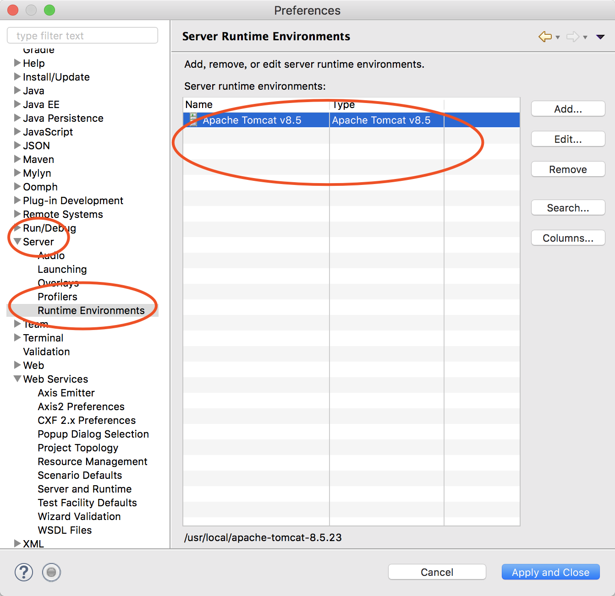Click the back navigation arrow icon
Viewport: 615px width, 596px height.
coord(545,37)
